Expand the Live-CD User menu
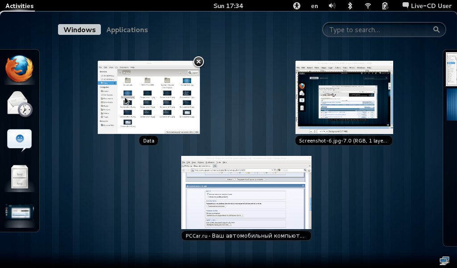This screenshot has height=268, width=457. click(427, 6)
